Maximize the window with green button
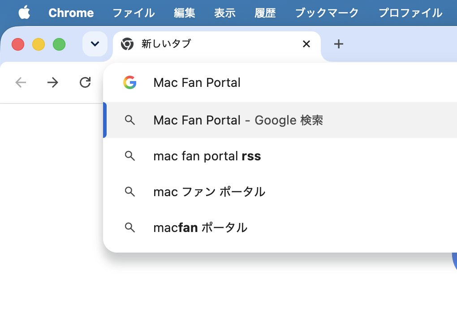 click(59, 44)
